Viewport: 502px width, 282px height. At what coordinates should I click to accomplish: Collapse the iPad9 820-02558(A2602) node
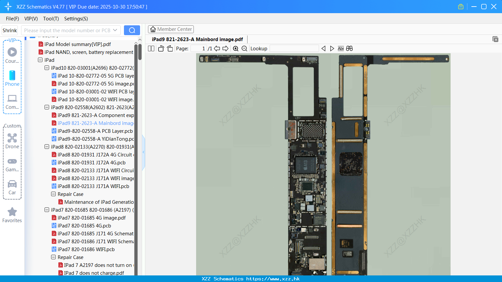click(47, 107)
